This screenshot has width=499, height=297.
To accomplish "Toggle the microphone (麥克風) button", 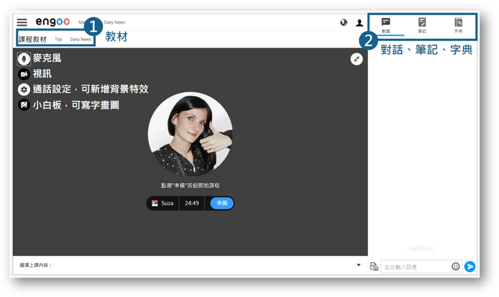I will (24, 59).
